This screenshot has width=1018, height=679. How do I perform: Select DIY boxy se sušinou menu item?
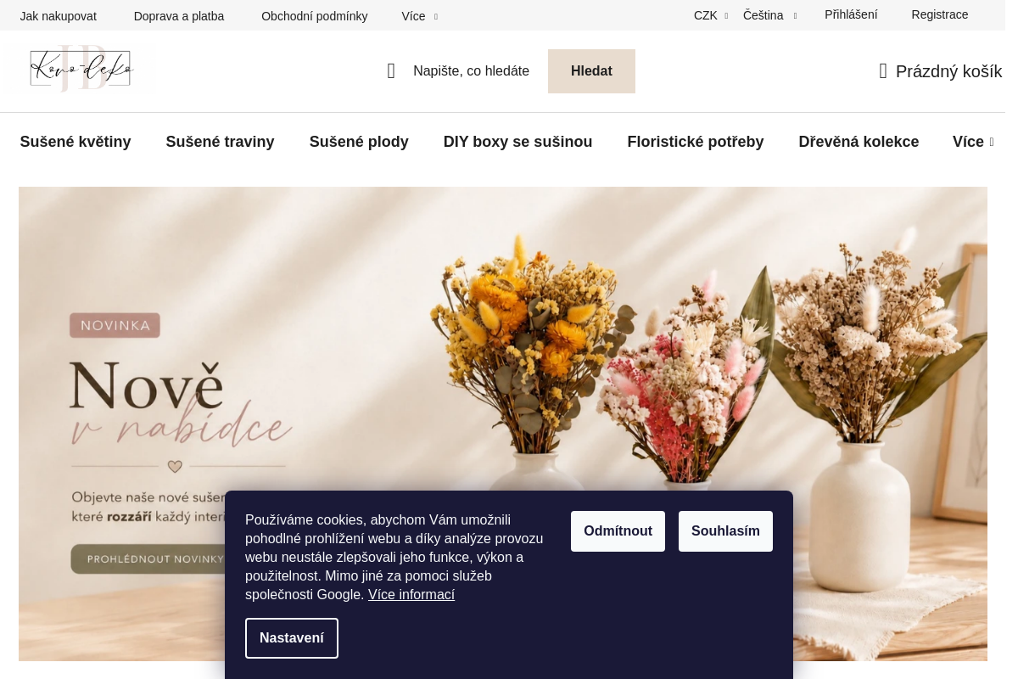point(517,142)
